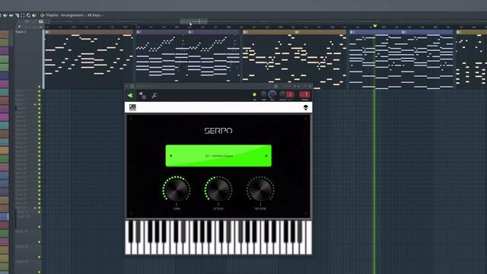The height and width of the screenshot is (274, 487).
Task: Select the magnifier zoom tool in Playlist toolbar
Action: tap(28, 15)
